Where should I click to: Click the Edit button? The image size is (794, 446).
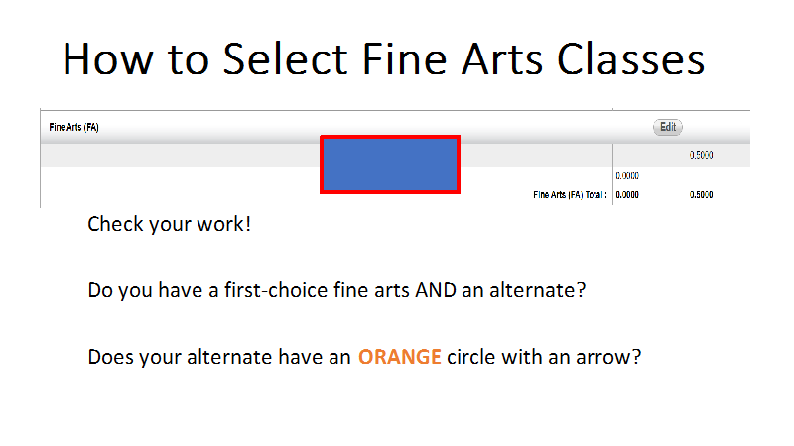coord(667,127)
